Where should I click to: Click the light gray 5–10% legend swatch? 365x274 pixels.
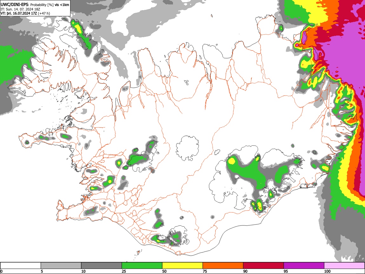[61, 266]
